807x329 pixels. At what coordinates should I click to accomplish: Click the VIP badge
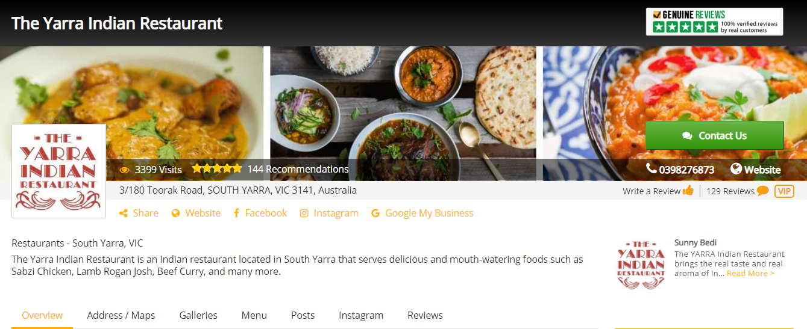click(784, 191)
